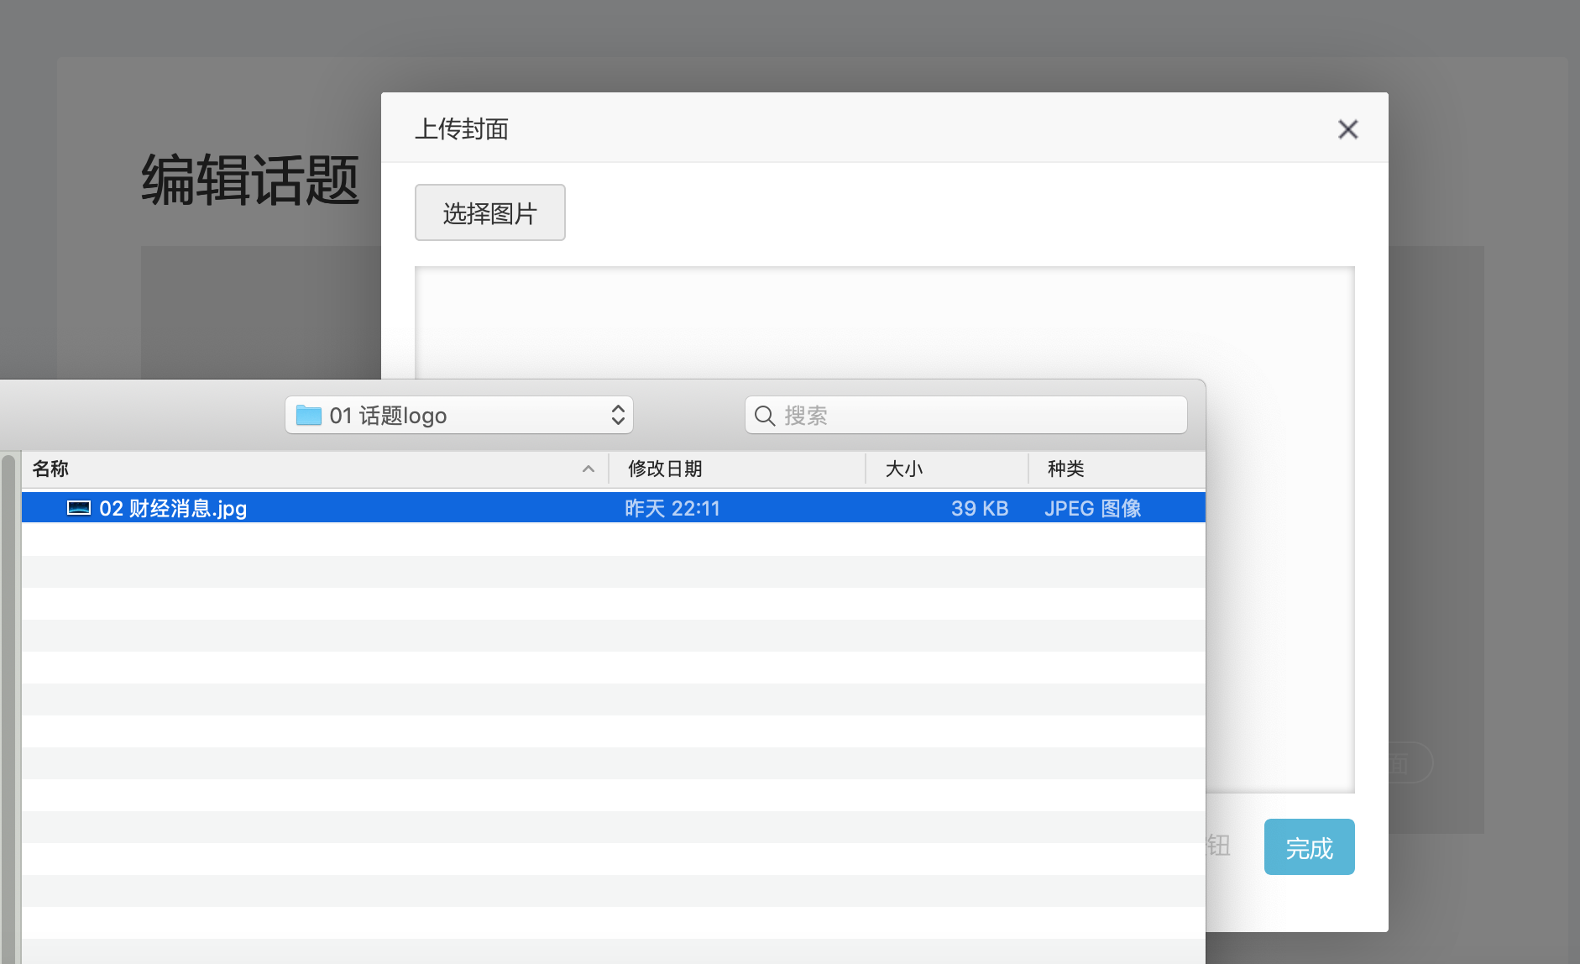Click the magnifier icon in search field
Screen dimensions: 1580x964
point(764,416)
